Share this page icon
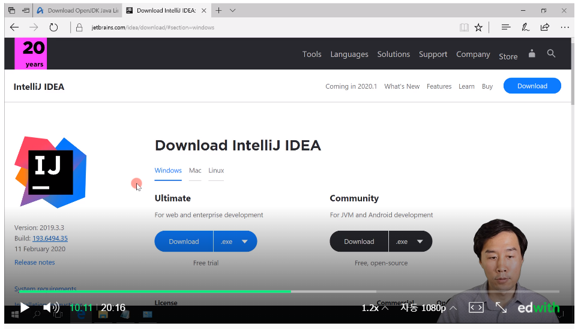 click(x=545, y=27)
